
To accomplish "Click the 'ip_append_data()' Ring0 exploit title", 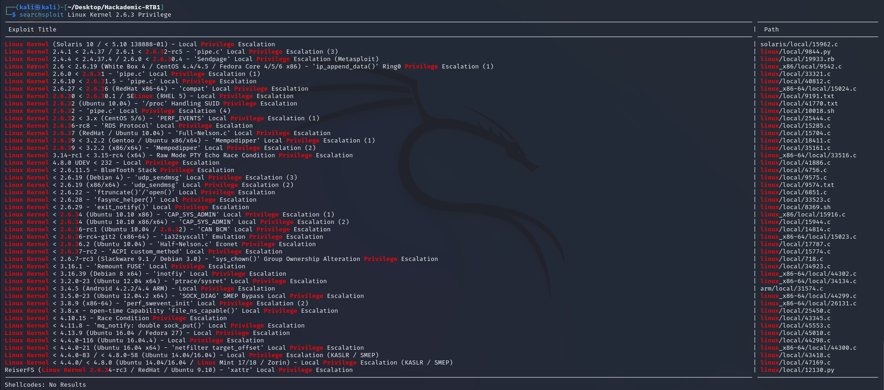I will (x=249, y=67).
